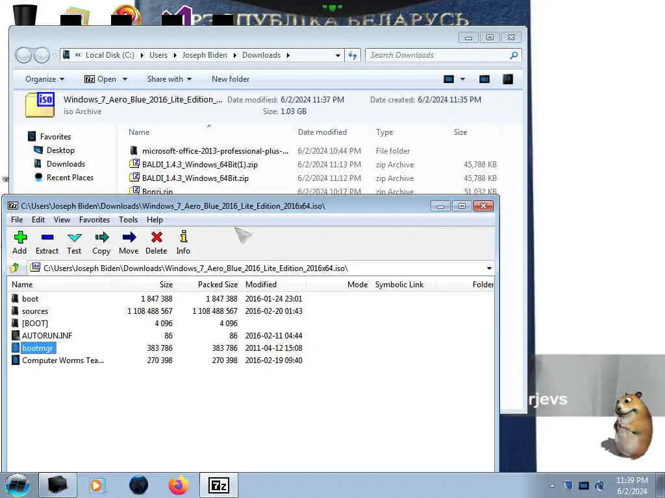The width and height of the screenshot is (665, 498).
Task: Open the View menu in 7-Zip
Action: (x=62, y=219)
